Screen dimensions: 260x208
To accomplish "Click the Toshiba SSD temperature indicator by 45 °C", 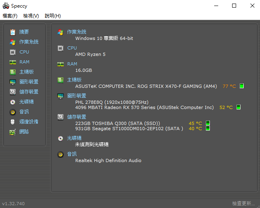I will (208, 123).
